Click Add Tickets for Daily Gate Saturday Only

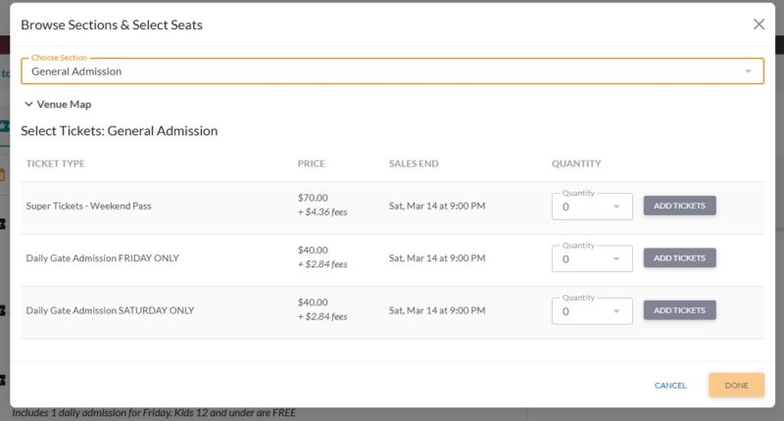(679, 310)
